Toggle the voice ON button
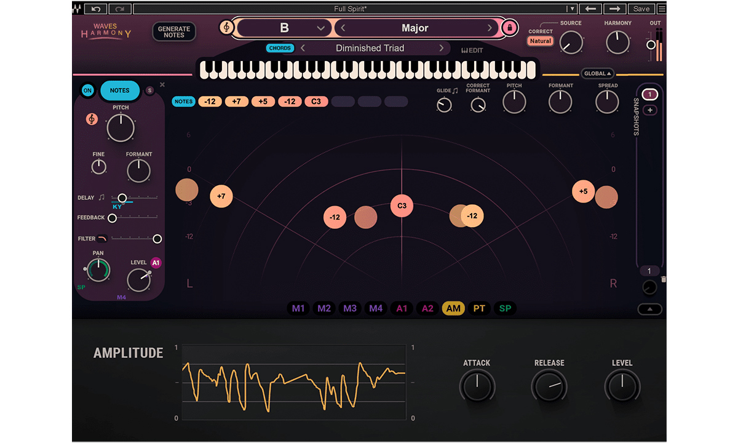Viewport: 738px width, 443px height. click(x=87, y=90)
